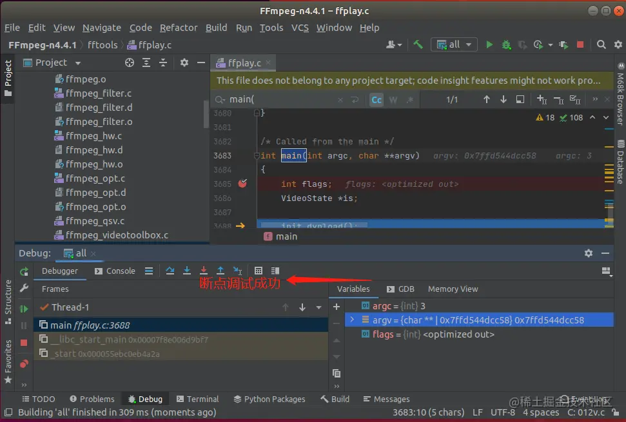Toggle match case Cc in search bar
Viewport: 626px width, 422px height.
(x=377, y=100)
